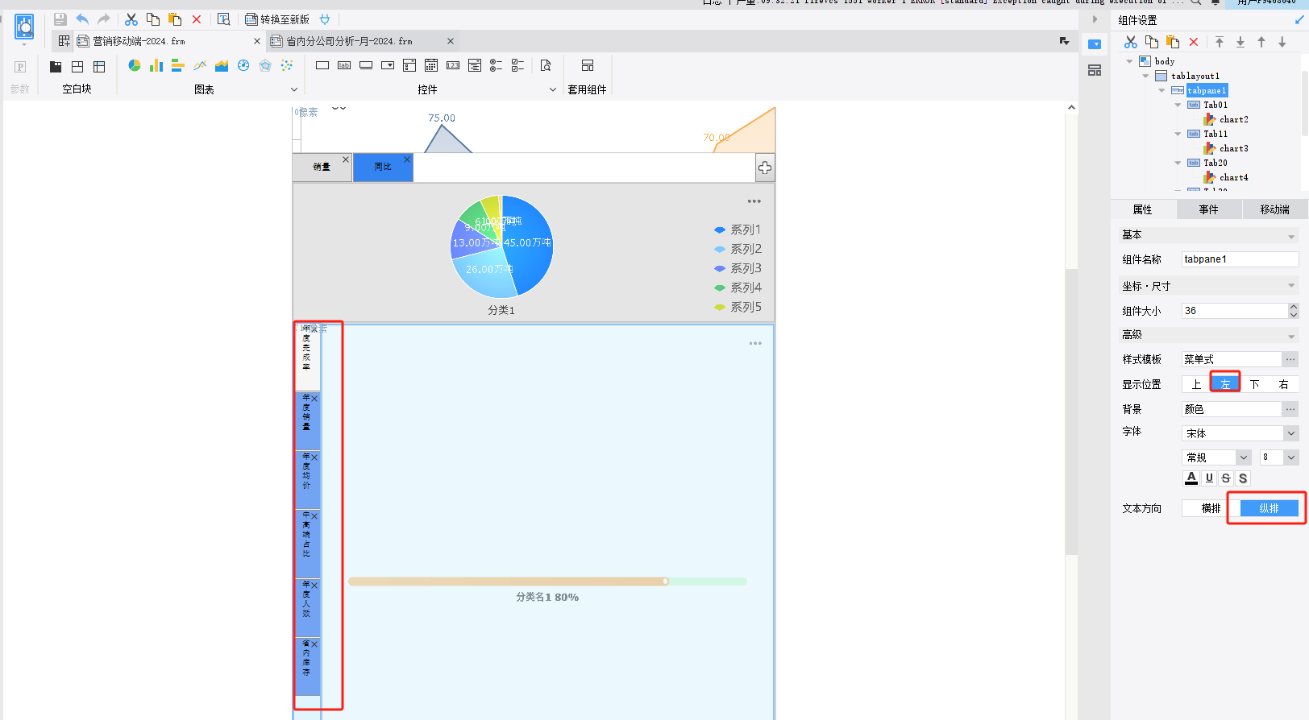Image resolution: width=1309 pixels, height=720 pixels.
Task: Click the add tab plus button on canvas
Action: [x=765, y=168]
